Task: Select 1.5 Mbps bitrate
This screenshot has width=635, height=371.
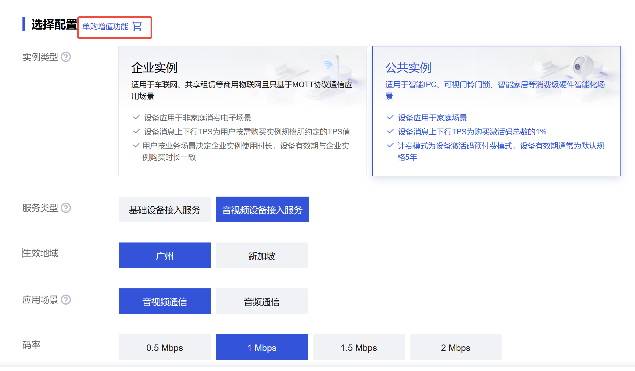Action: point(359,347)
